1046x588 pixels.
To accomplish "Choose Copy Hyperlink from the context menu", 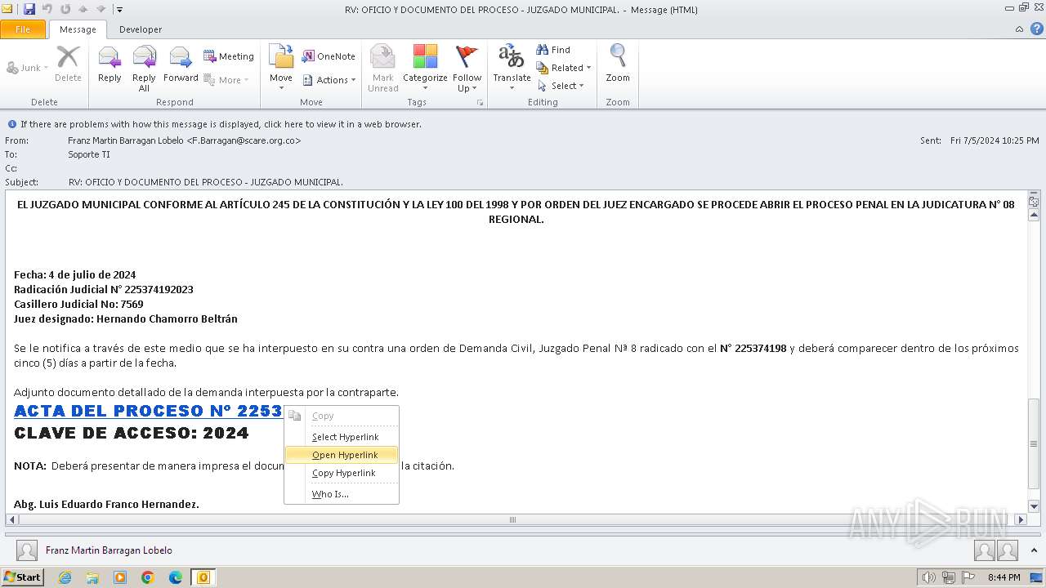I will point(342,473).
